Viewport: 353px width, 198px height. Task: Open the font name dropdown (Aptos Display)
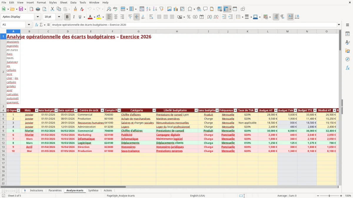(x=38, y=17)
